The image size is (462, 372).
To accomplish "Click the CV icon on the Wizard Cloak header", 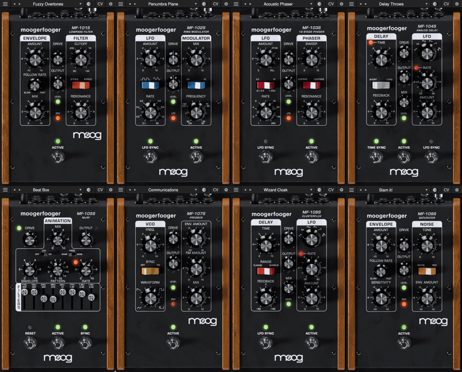I will coord(331,190).
